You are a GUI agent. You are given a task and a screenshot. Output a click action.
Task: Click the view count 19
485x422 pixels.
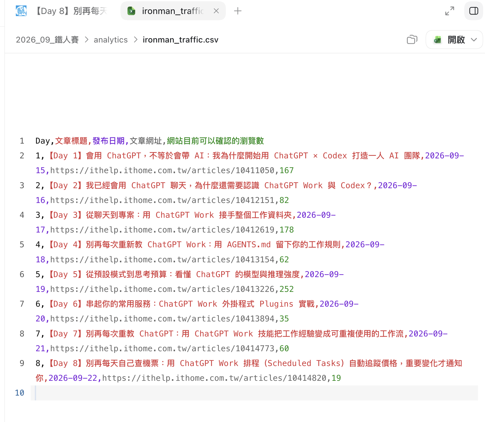coord(336,378)
